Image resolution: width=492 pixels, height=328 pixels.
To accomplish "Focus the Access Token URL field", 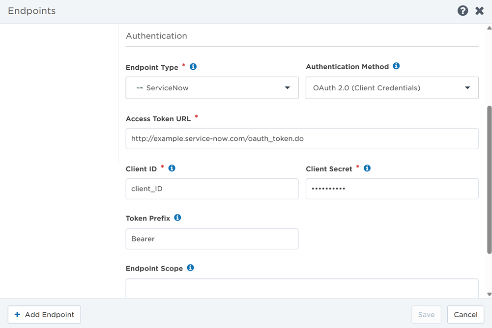I will (302, 139).
